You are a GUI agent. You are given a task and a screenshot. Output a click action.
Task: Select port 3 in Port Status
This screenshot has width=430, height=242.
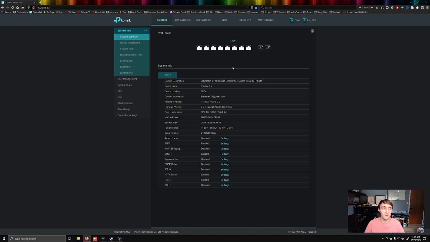(213, 48)
